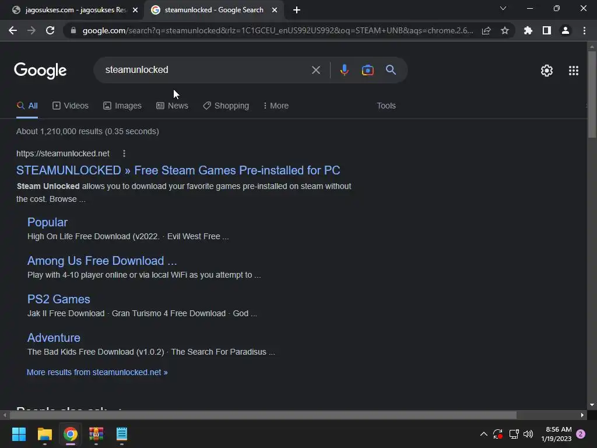Open STEAMUNLOCKED Free Steam Games result
This screenshot has width=597, height=448.
coord(178,170)
